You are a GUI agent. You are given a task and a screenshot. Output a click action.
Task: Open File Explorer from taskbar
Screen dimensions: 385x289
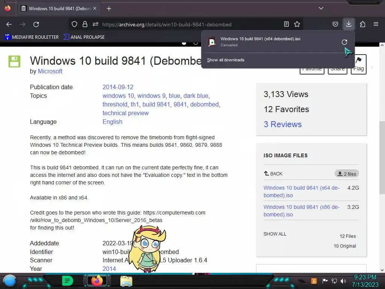[126, 281]
